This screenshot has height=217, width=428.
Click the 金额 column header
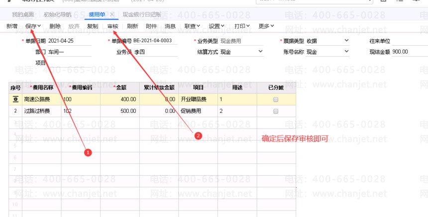[x=120, y=88]
